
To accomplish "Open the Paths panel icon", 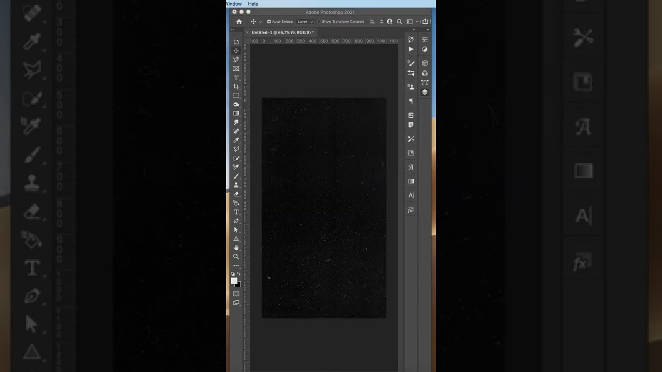I will pos(425,82).
